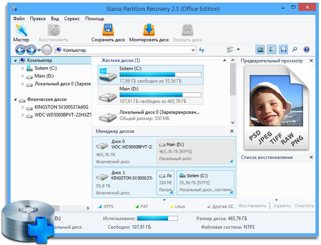Click the FAT legend item
This screenshot has height=245, width=321.
pyautogui.click(x=142, y=207)
